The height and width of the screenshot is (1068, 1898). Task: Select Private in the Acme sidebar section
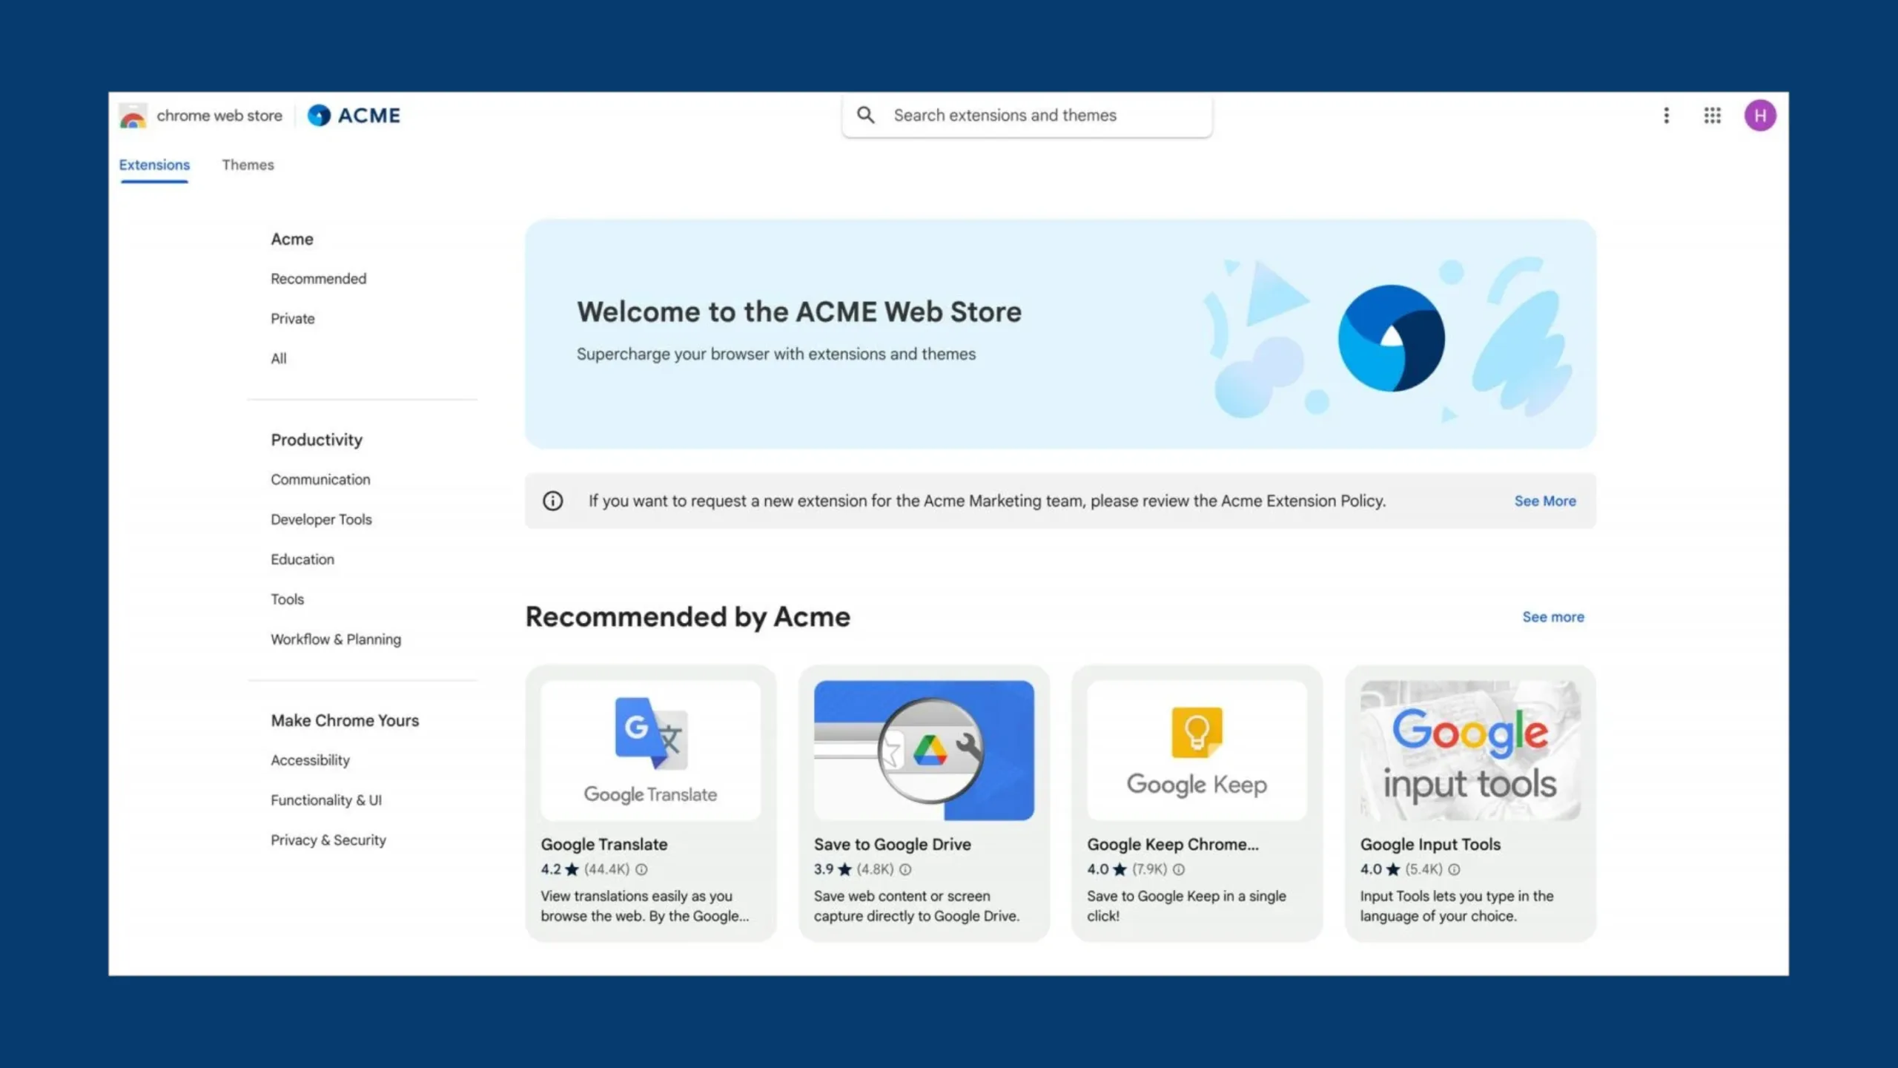coord(292,319)
